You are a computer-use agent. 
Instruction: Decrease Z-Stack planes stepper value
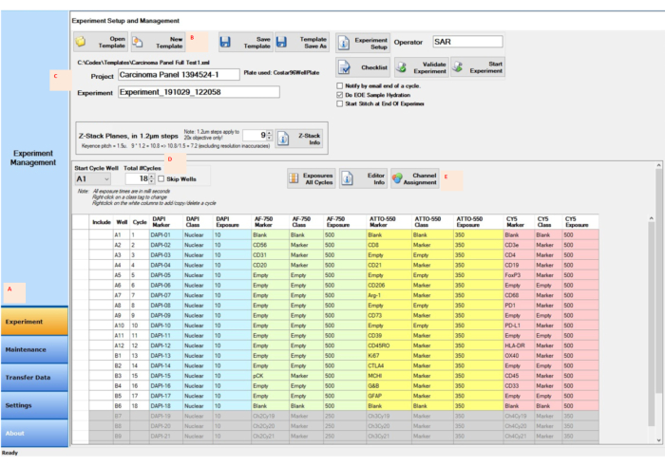point(269,139)
